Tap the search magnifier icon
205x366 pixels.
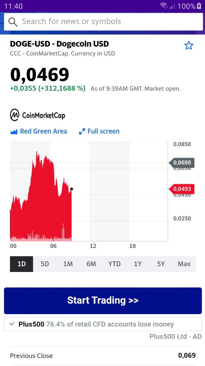(x=13, y=22)
